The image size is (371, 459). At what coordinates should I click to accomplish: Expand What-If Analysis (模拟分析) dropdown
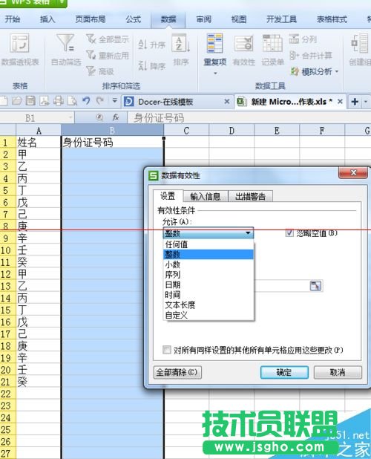(337, 71)
